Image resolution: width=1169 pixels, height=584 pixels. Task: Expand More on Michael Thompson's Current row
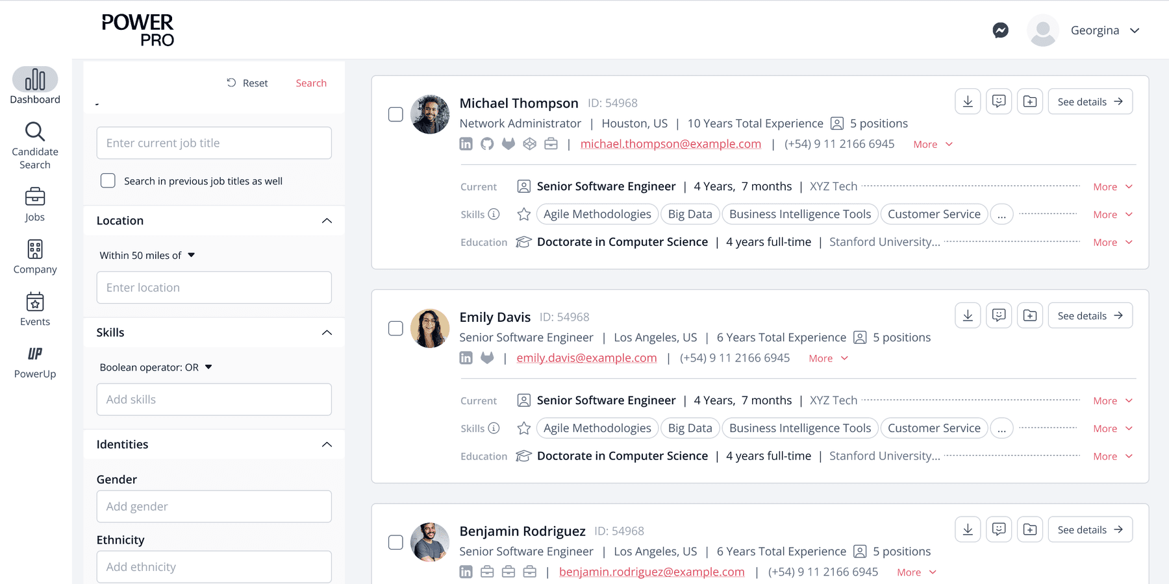click(x=1113, y=187)
